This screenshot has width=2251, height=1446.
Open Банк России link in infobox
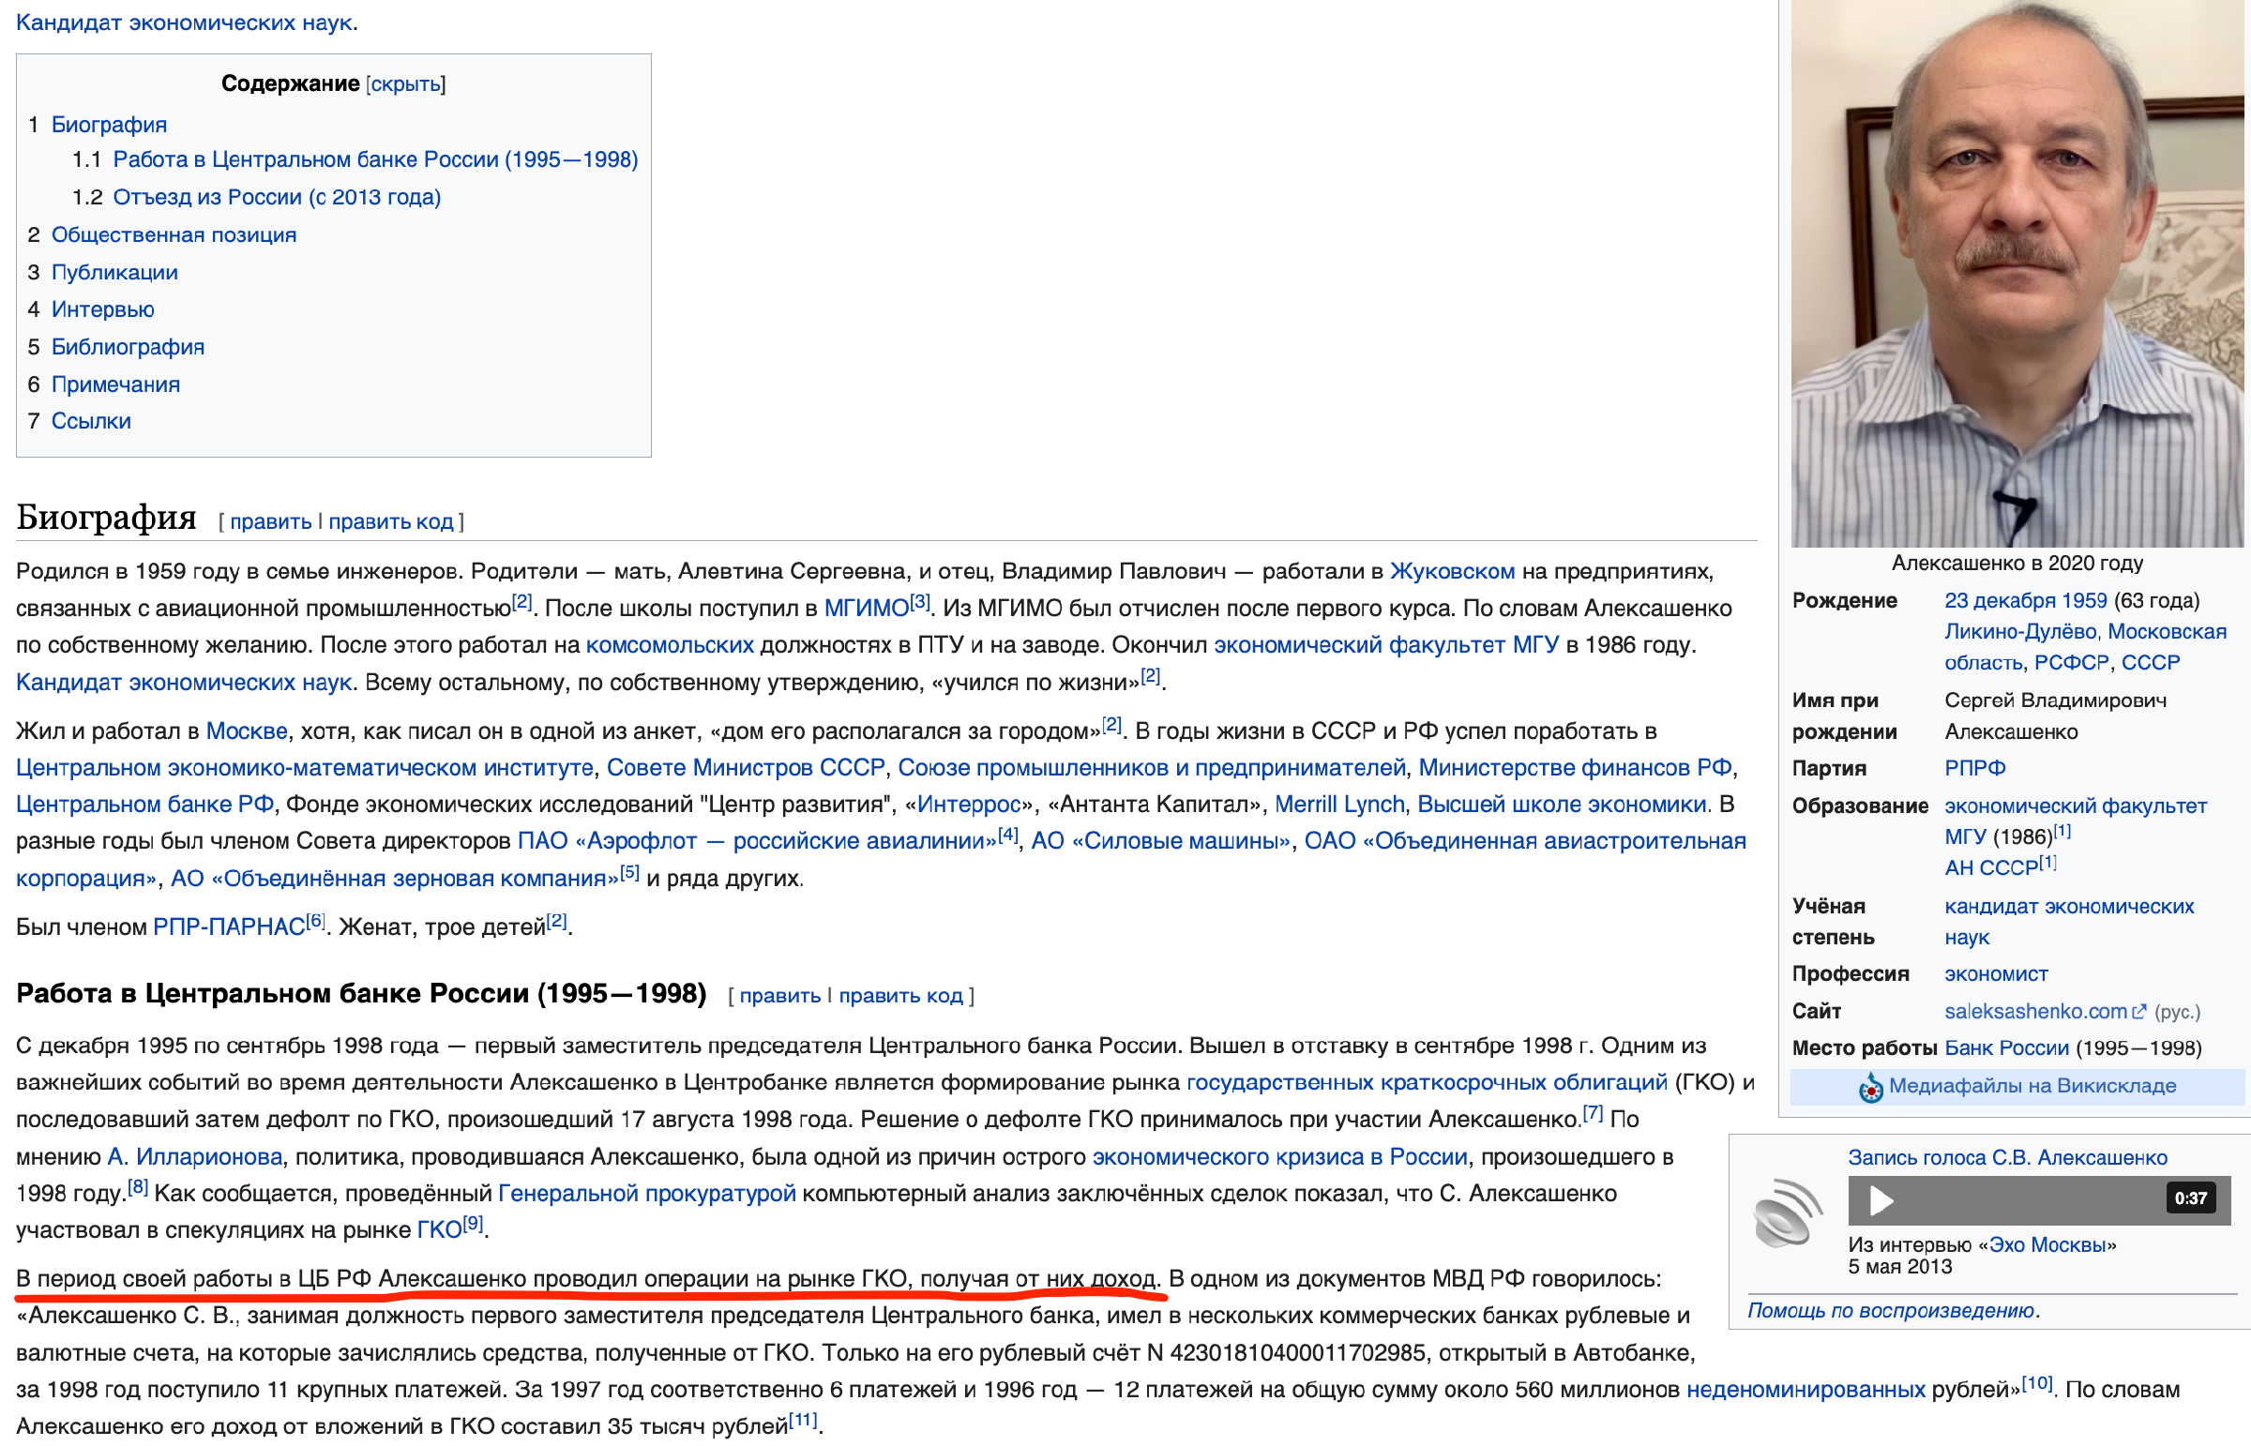[x=2007, y=1048]
